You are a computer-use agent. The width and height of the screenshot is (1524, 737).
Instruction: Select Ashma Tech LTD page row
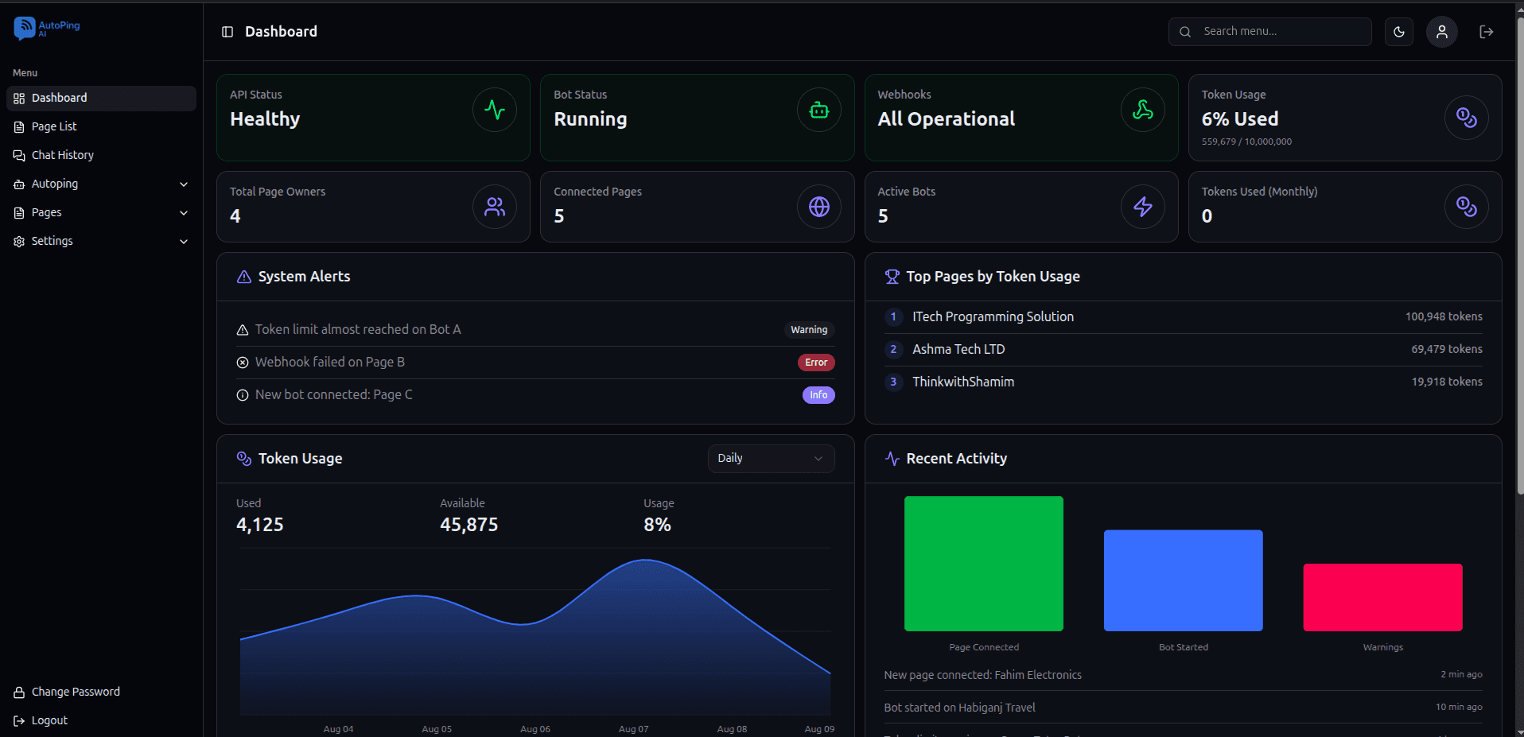1183,349
